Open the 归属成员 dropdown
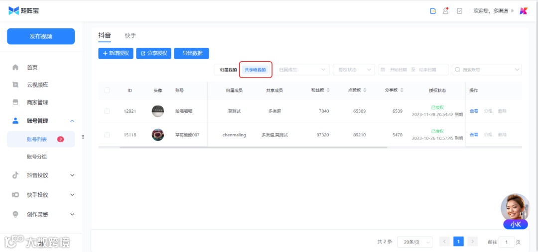The height and width of the screenshot is (252, 538). click(x=301, y=70)
